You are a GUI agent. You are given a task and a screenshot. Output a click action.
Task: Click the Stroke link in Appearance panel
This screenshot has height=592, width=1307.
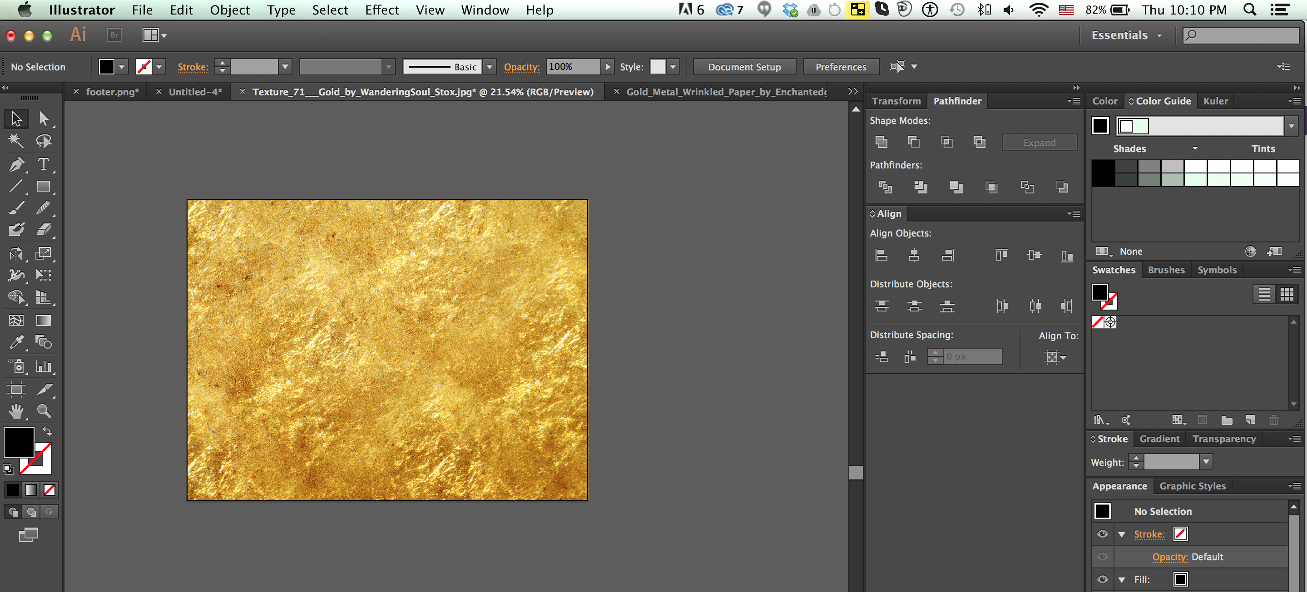click(x=1149, y=534)
